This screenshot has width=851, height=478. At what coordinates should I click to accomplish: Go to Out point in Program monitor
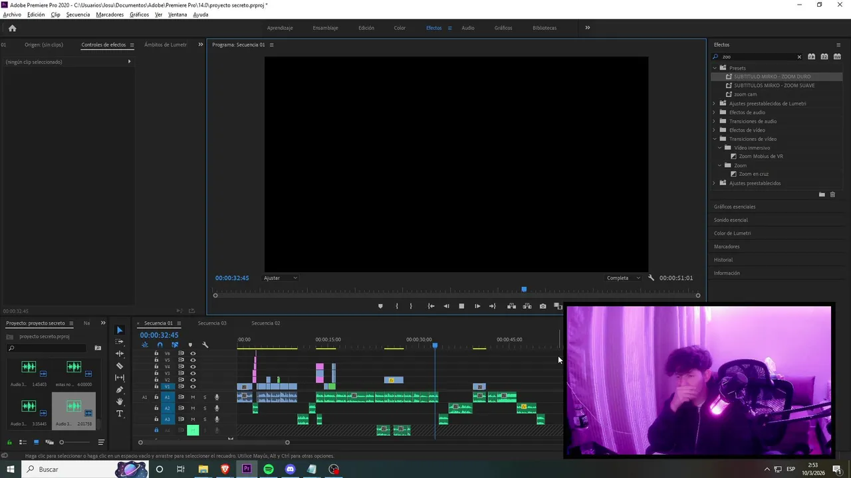(492, 306)
